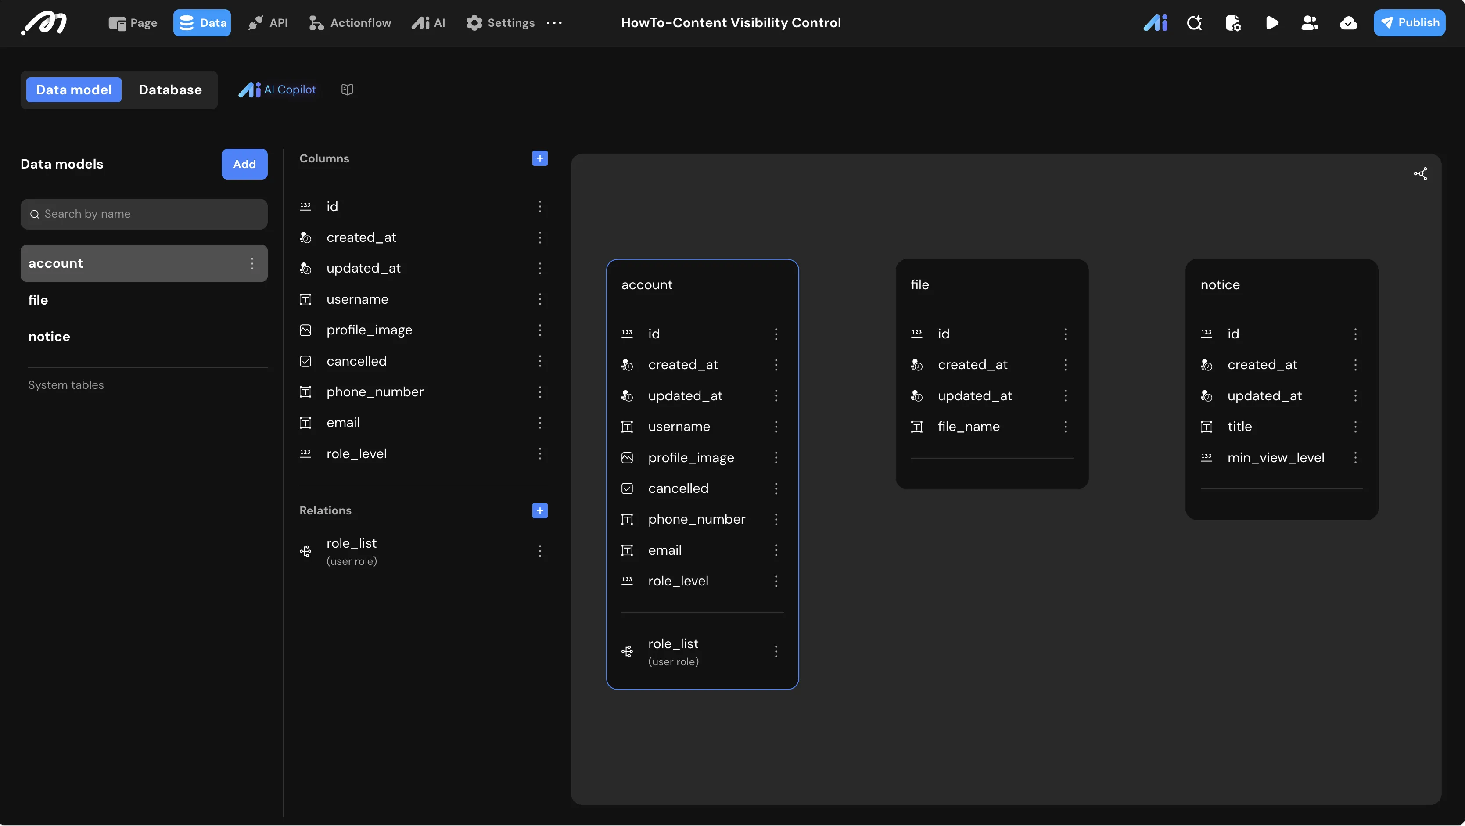Add a new relation with plus icon
This screenshot has width=1465, height=826.
pos(540,510)
